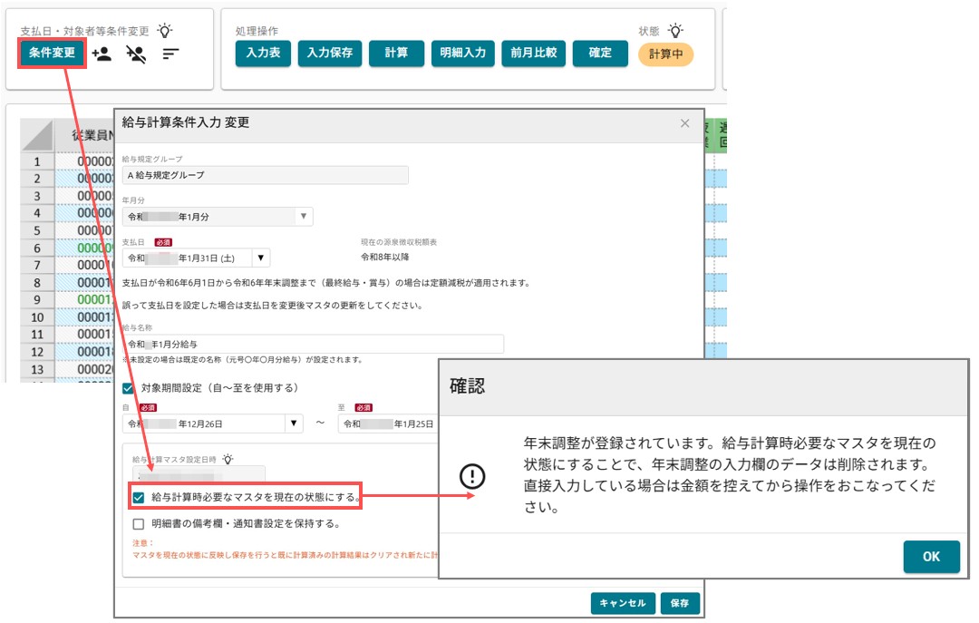Enable 明細書の備考欄・通知書設定を保持する checkbox
This screenshot has height=623, width=979.
pos(139,523)
